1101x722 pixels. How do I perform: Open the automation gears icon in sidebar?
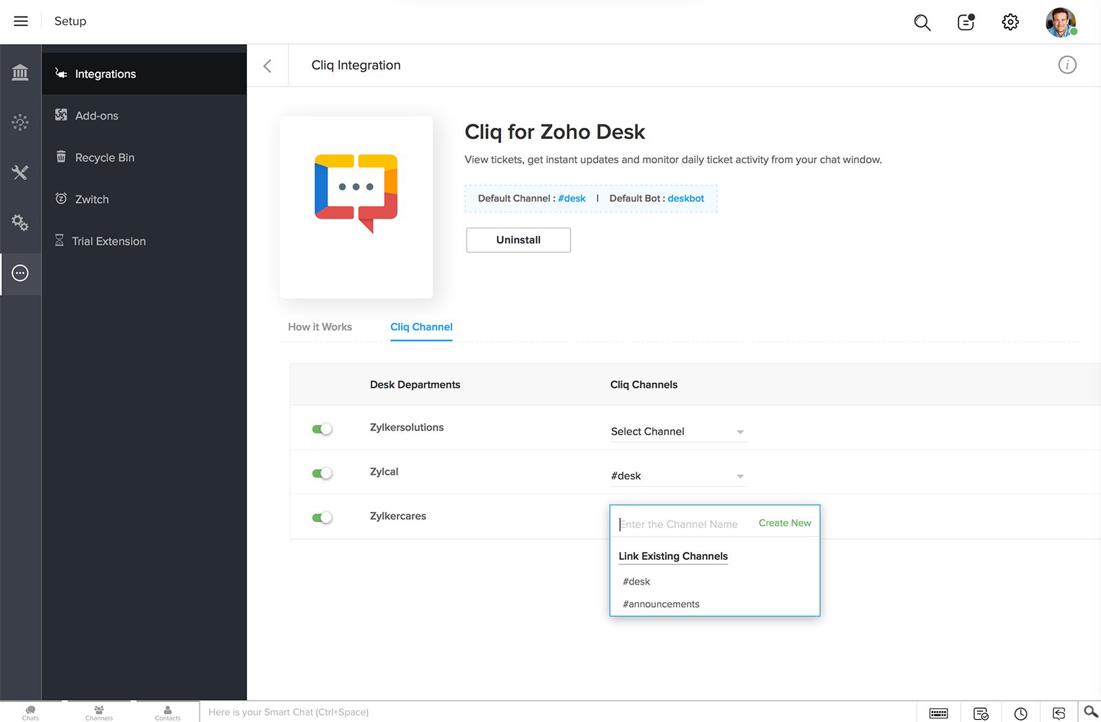pos(20,223)
